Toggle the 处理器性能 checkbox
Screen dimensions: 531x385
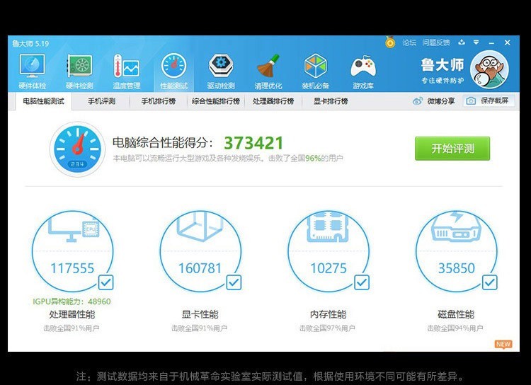point(106,283)
